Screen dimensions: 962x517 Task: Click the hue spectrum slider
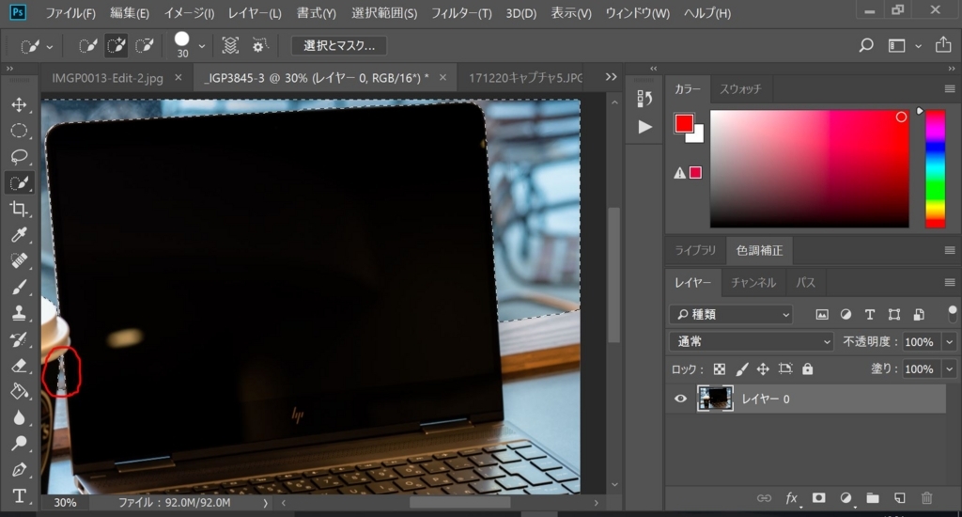click(935, 169)
